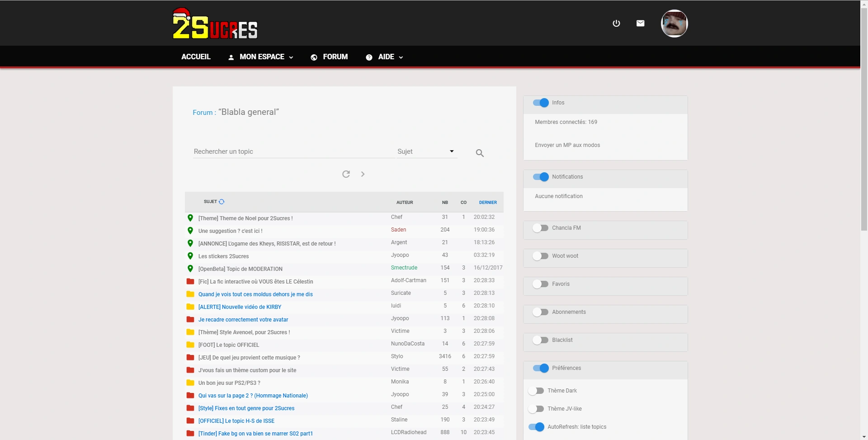Expand the MON ESPACE menu

[x=261, y=57]
